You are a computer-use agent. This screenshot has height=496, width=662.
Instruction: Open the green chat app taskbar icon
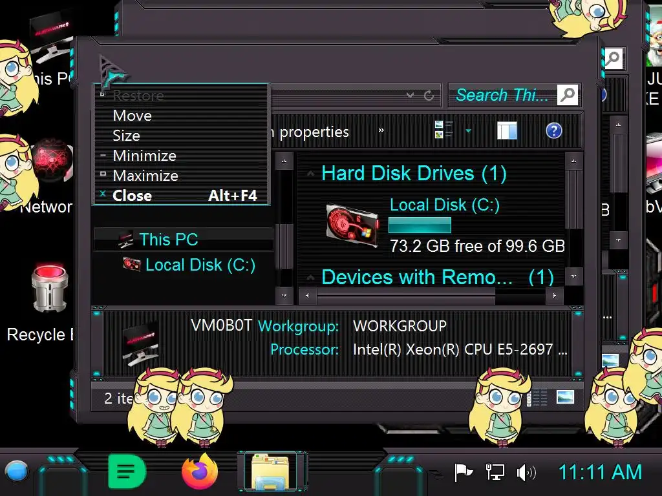click(x=127, y=471)
